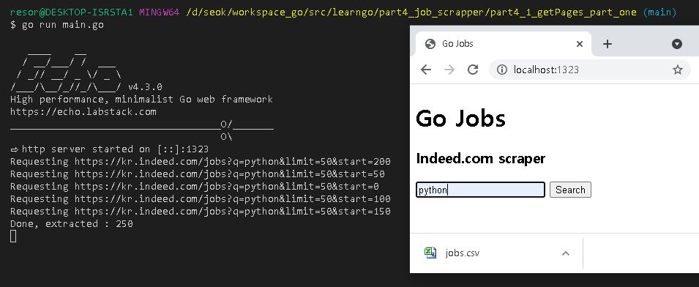The height and width of the screenshot is (287, 699).
Task: Click the Go Jobs page heading
Action: [460, 119]
